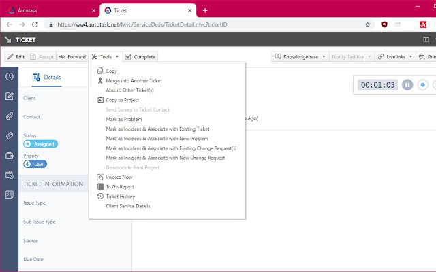Close the Autotask browser tab
The width and height of the screenshot is (436, 272).
pyautogui.click(x=94, y=11)
